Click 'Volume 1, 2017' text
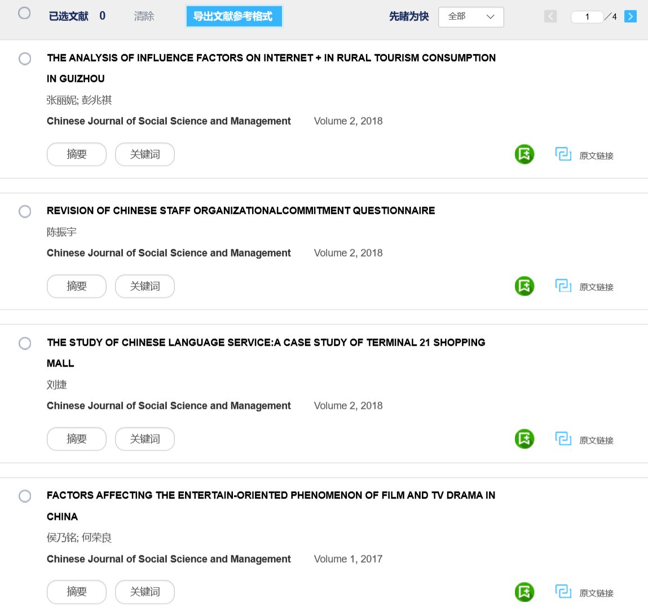Viewport: 648px width, 614px height. click(348, 559)
